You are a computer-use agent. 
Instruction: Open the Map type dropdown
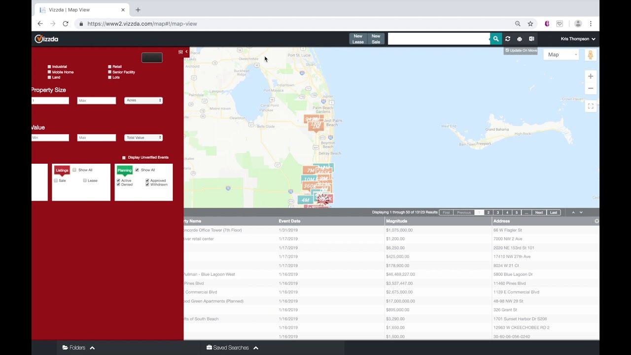pos(562,55)
